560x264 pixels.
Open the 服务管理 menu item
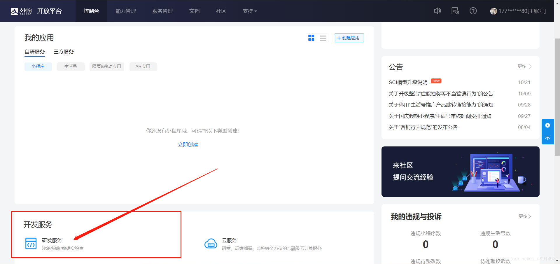tap(162, 11)
